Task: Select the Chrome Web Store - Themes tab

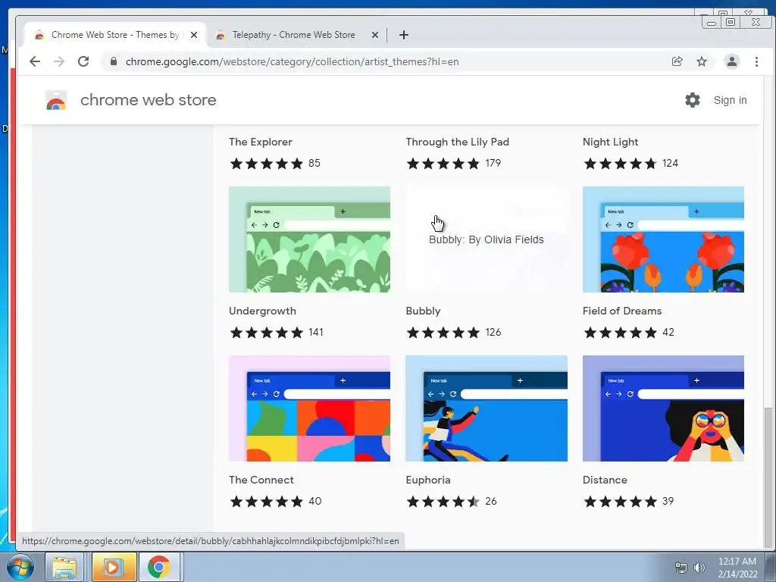Action: tap(115, 35)
